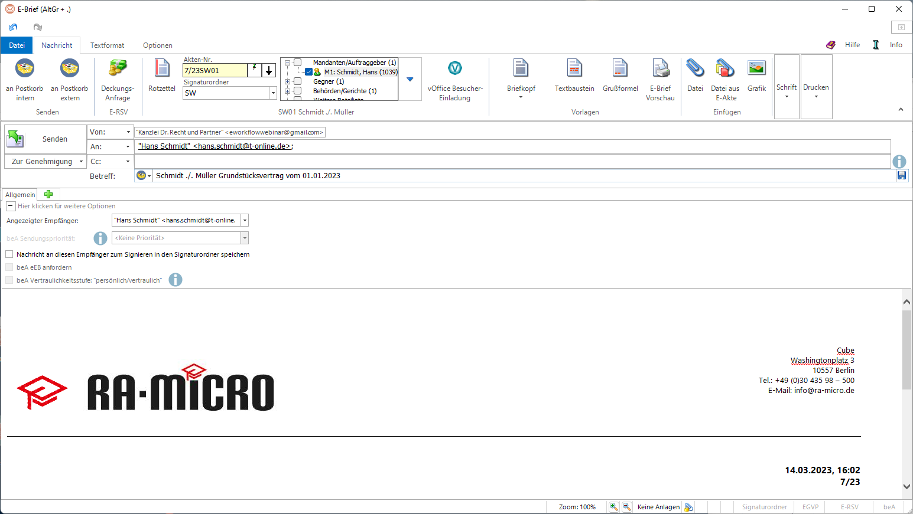The height and width of the screenshot is (514, 913).
Task: Send to external Postkorb
Action: [70, 80]
